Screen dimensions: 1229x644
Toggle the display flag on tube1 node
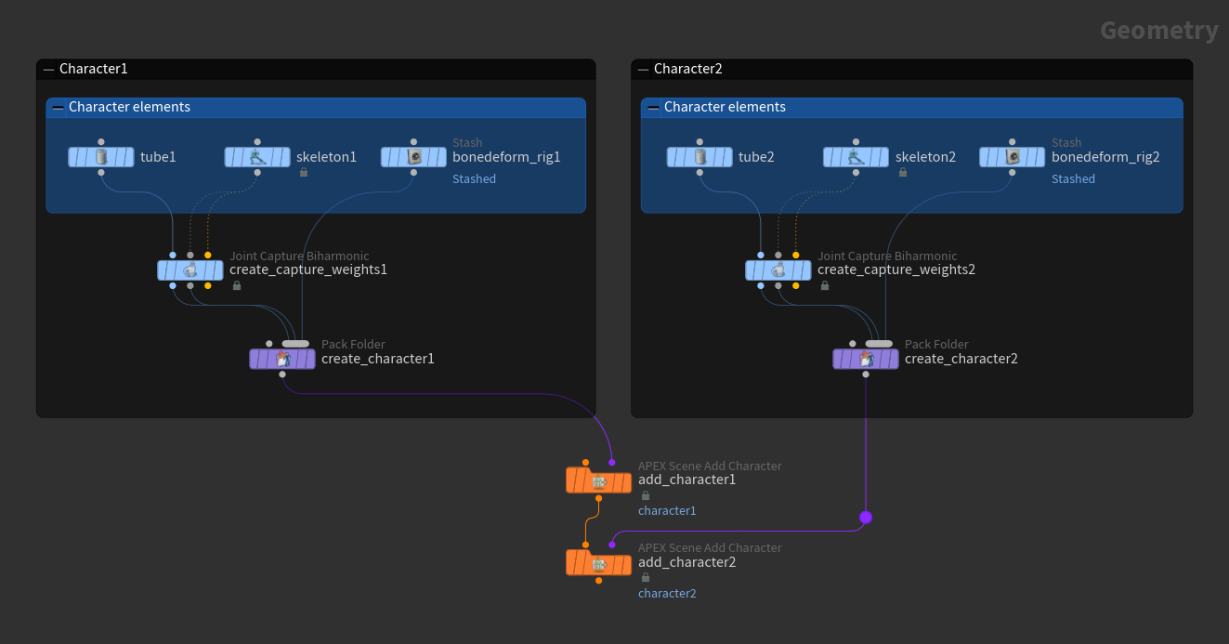[127, 157]
